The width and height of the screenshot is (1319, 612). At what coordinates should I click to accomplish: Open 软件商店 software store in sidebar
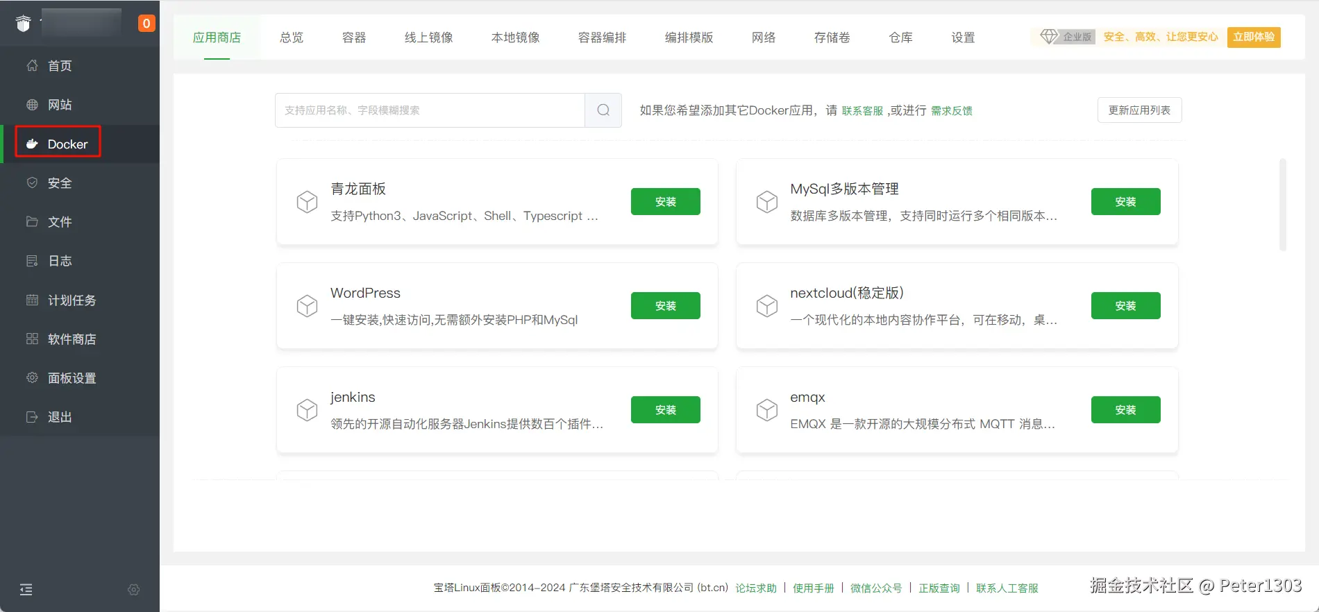pyautogui.click(x=80, y=339)
